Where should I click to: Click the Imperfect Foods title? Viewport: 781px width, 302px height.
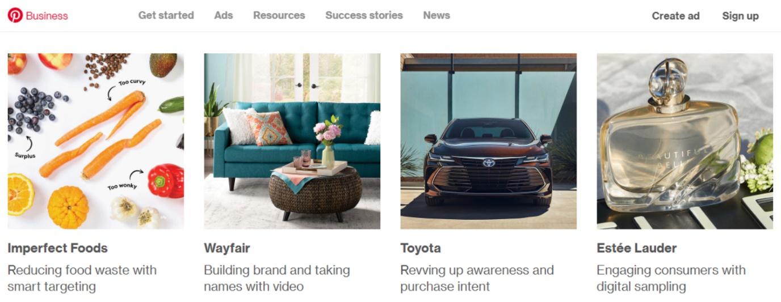(x=57, y=248)
